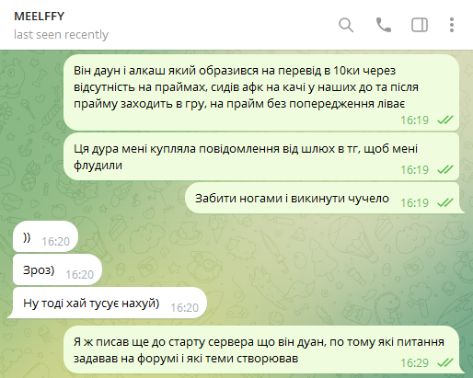The height and width of the screenshot is (378, 473).
Task: Click read checkmarks on the first 16:19 message
Action: tap(445, 120)
